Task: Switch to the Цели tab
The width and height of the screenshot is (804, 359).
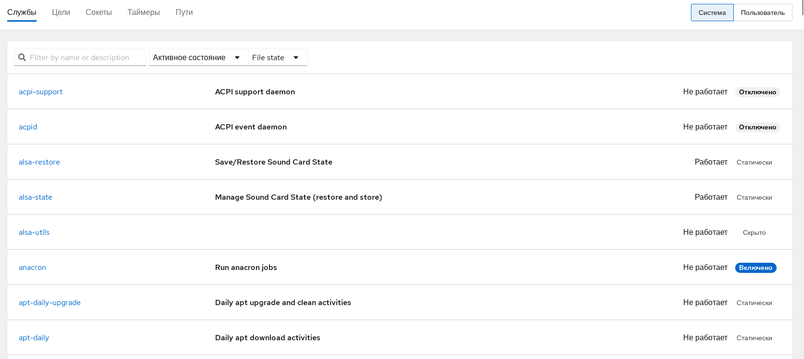Action: pyautogui.click(x=61, y=13)
